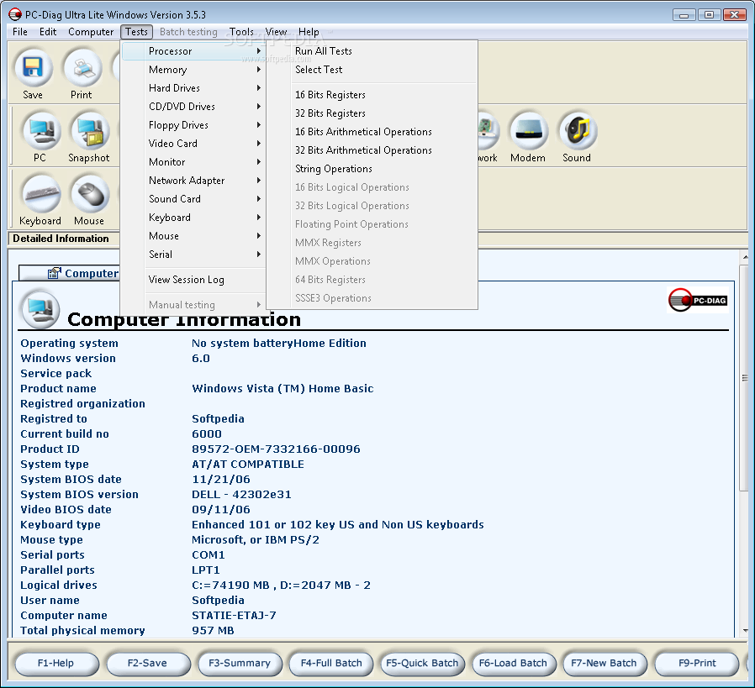
Task: Expand the Monitor tests submenu
Action: coord(193,162)
